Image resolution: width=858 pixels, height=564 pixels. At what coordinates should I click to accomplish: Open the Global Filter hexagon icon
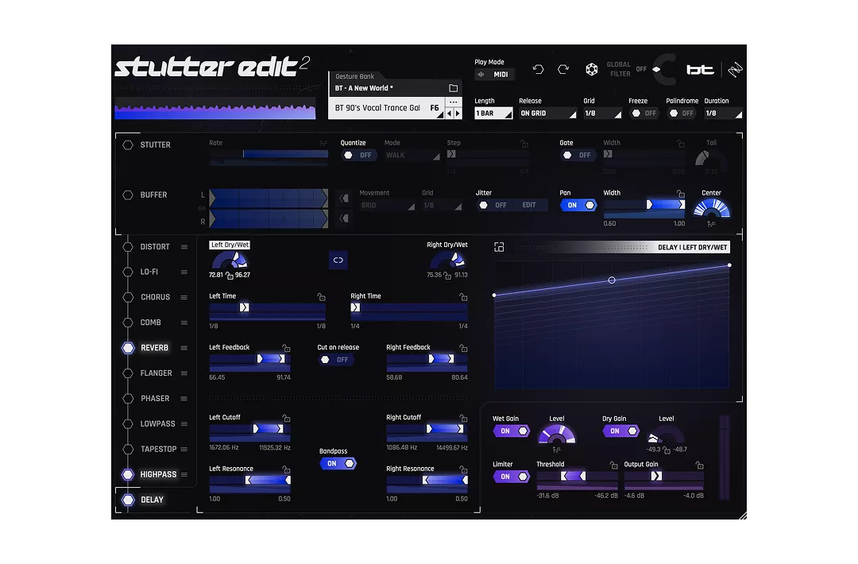pyautogui.click(x=592, y=70)
